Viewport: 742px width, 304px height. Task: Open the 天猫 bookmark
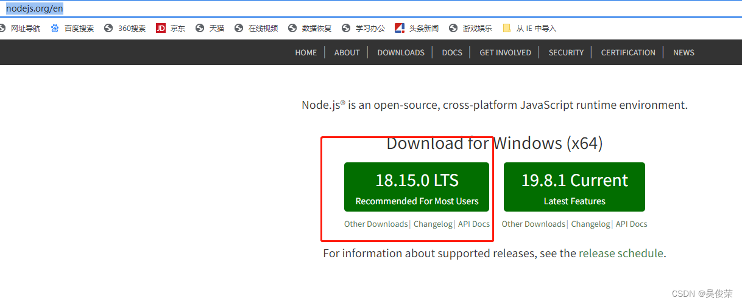pos(217,28)
